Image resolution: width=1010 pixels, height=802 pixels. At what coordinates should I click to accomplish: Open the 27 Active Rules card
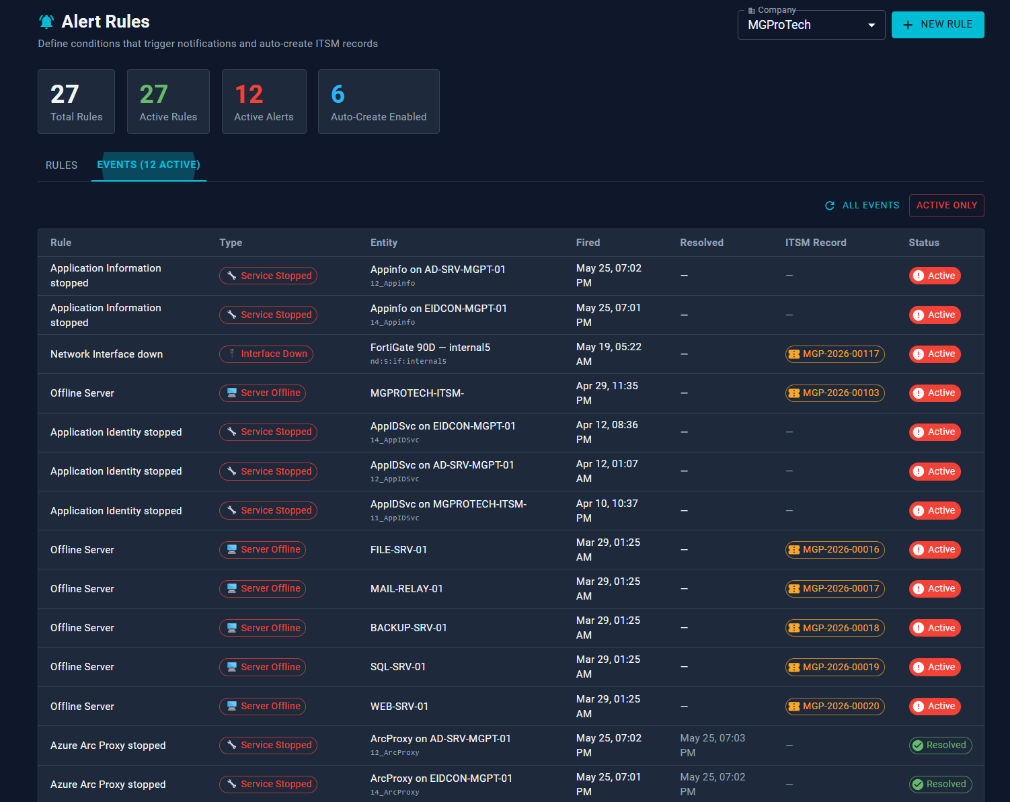(168, 102)
